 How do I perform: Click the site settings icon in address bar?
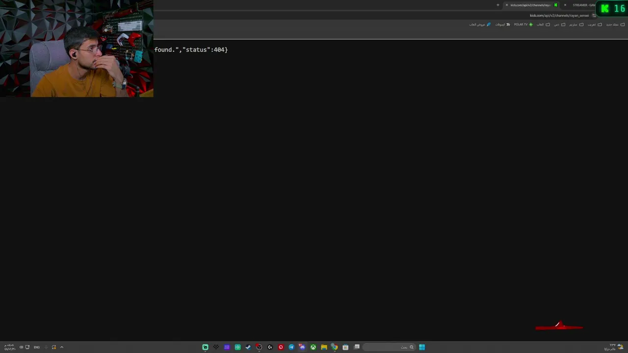tap(594, 16)
